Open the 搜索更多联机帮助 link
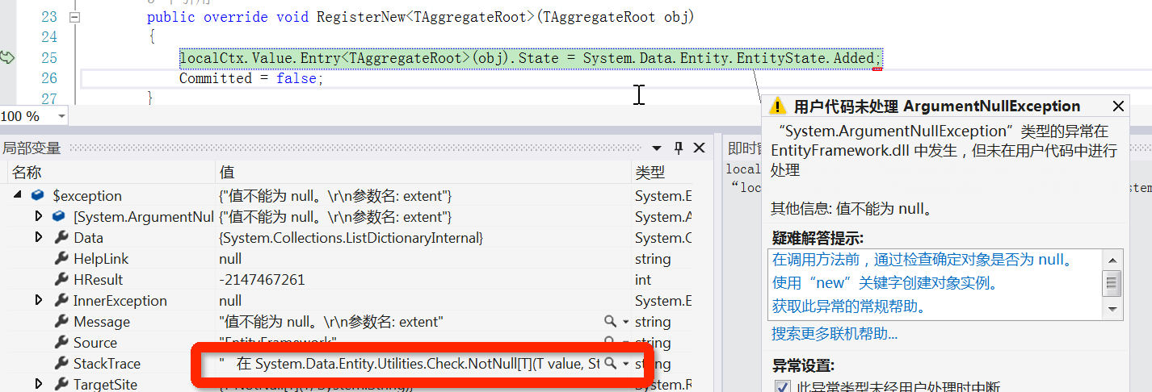Viewport: 1152px width, 392px height. [834, 333]
